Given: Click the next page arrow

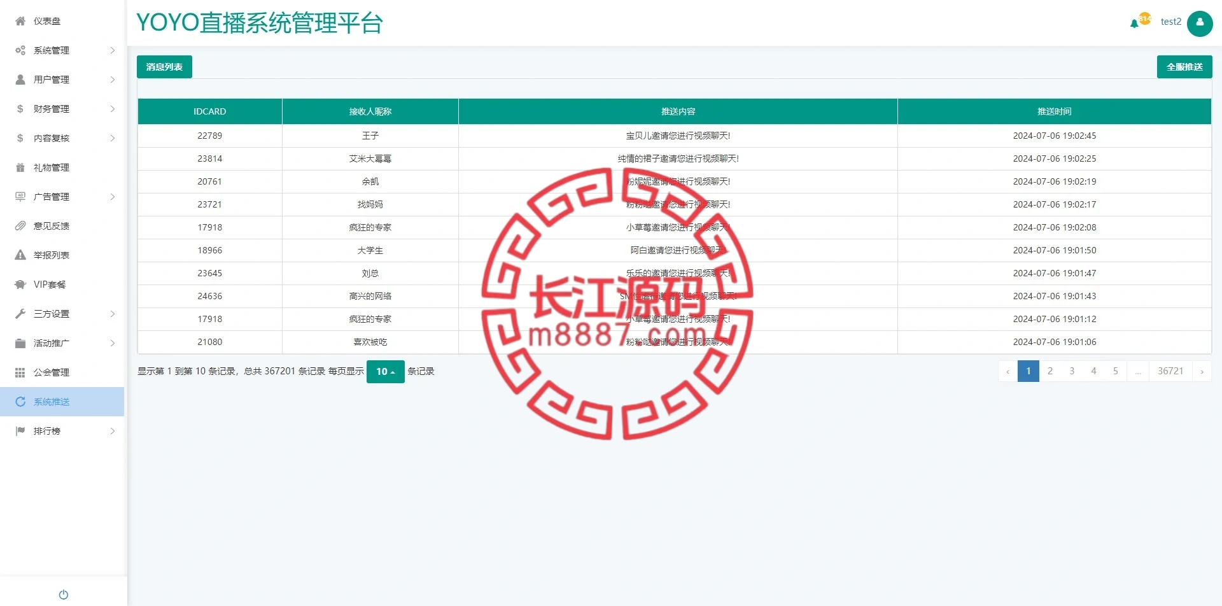Looking at the screenshot, I should pyautogui.click(x=1202, y=371).
